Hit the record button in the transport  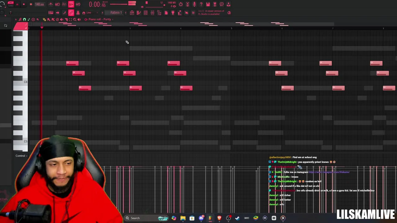tap(31, 4)
